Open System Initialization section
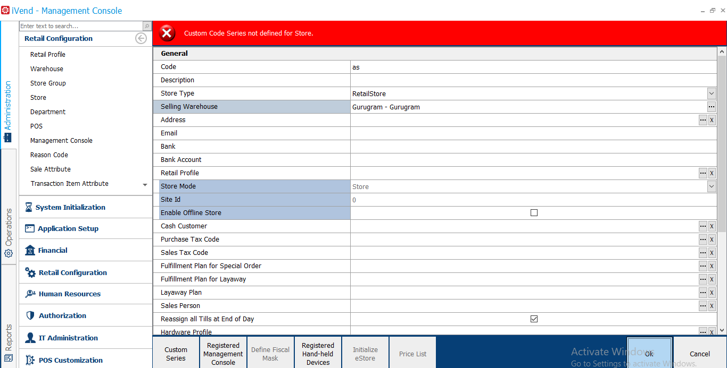The height and width of the screenshot is (368, 727). pyautogui.click(x=86, y=208)
